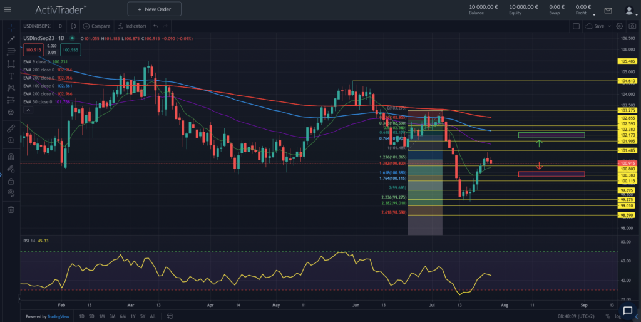Screen dimensions: 641x322
Task: Select the 1D range tab
Action: tap(81, 316)
